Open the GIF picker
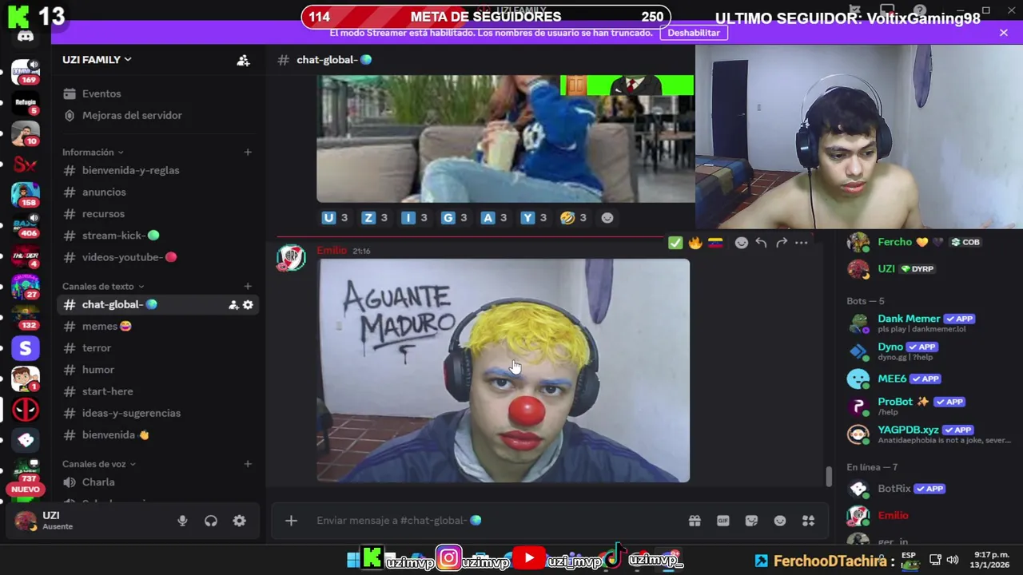This screenshot has height=575, width=1023. [722, 521]
